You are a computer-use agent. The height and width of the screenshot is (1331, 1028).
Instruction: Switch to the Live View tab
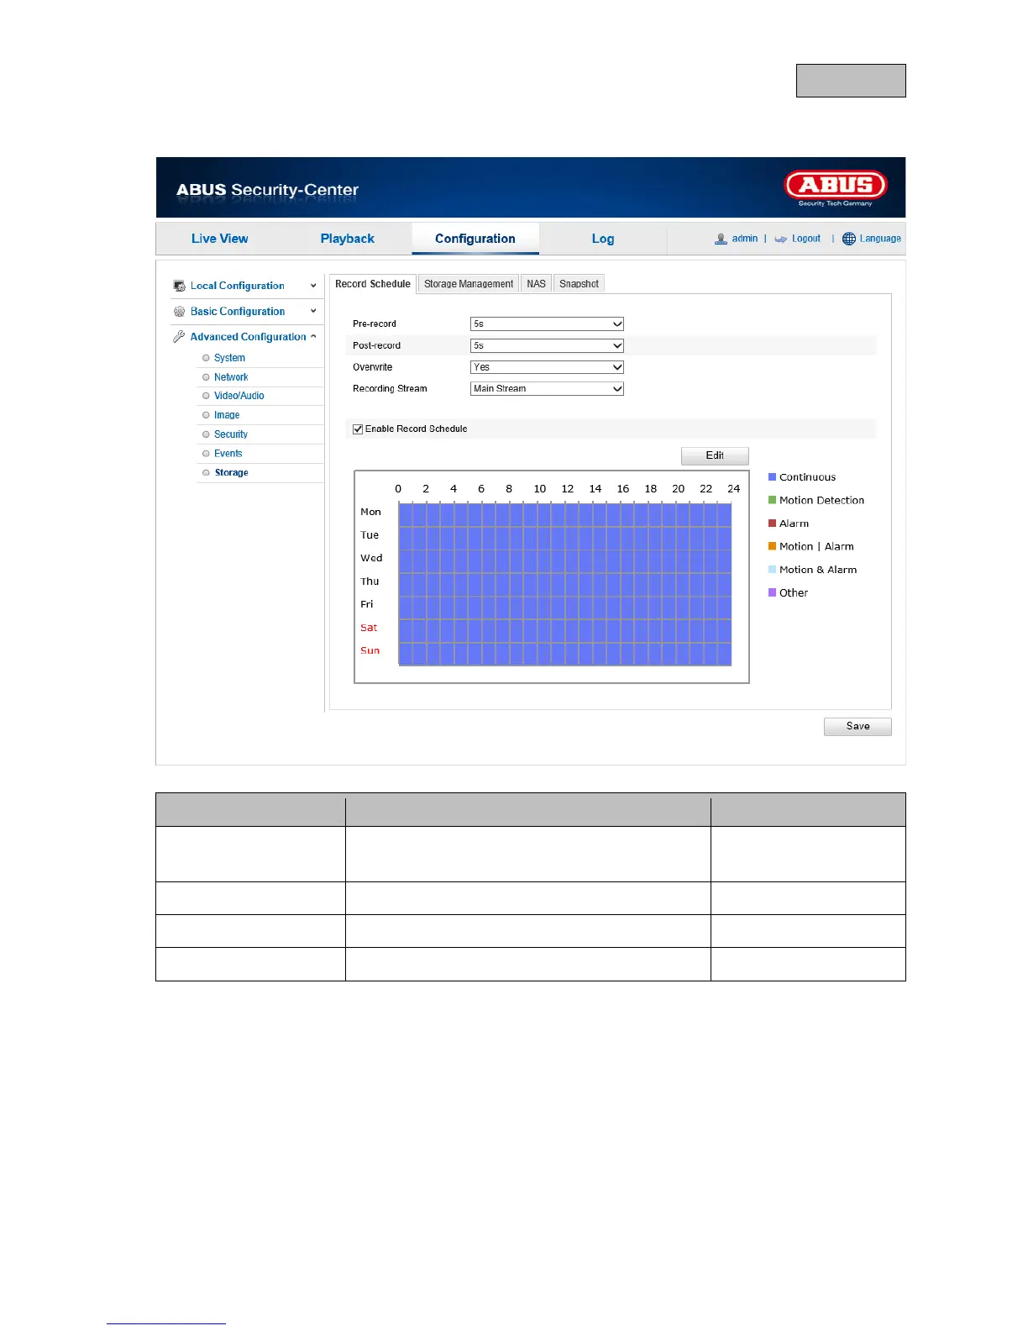[x=220, y=239]
